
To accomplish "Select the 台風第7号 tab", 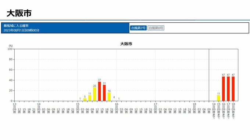I will click(138, 28).
